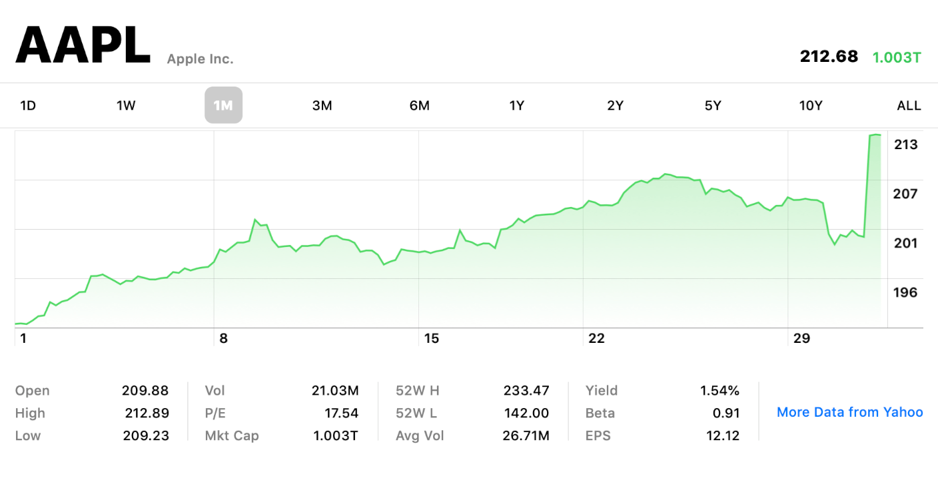Switch to the 1W chart range
The image size is (938, 478).
126,105
